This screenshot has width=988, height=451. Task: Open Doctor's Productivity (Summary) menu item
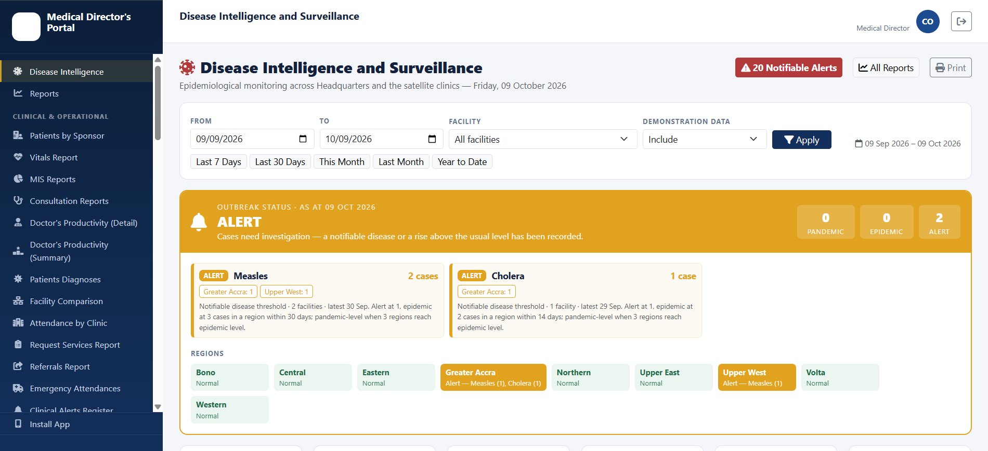76,251
